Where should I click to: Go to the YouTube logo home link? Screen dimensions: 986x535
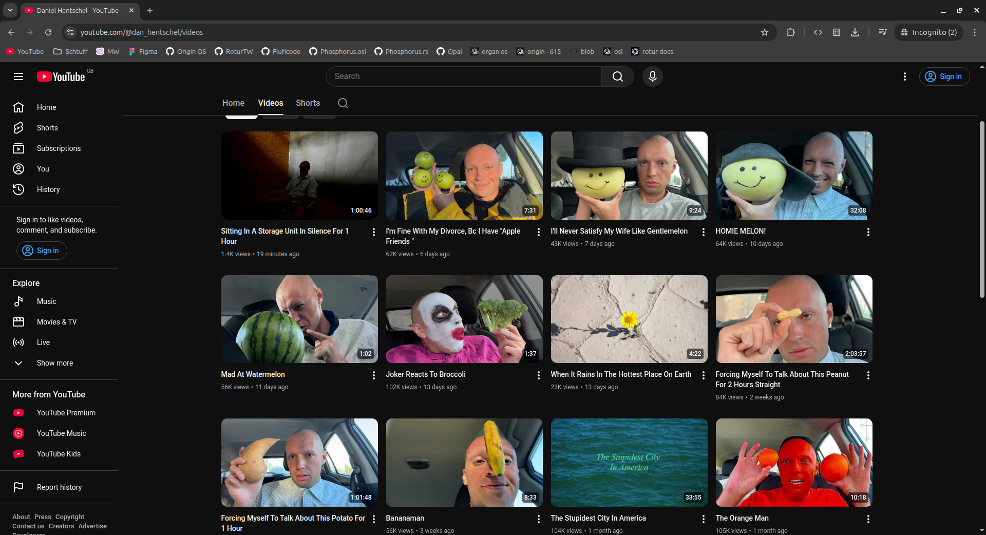click(x=61, y=77)
